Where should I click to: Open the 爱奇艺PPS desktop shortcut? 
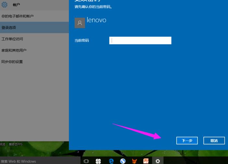16,144
